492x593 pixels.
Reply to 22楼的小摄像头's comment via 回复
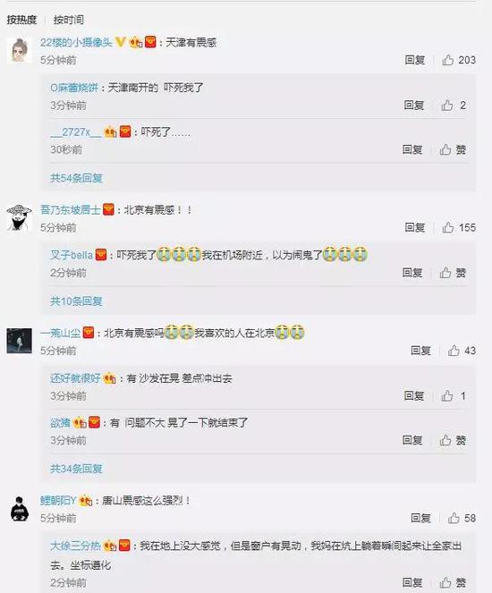415,60
